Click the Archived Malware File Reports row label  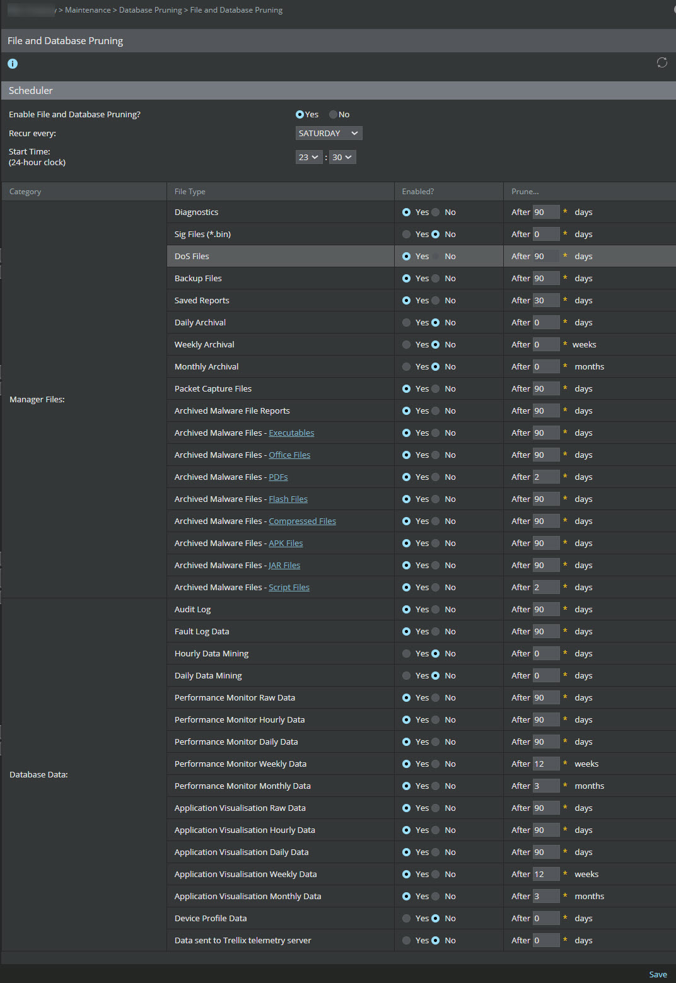[232, 410]
